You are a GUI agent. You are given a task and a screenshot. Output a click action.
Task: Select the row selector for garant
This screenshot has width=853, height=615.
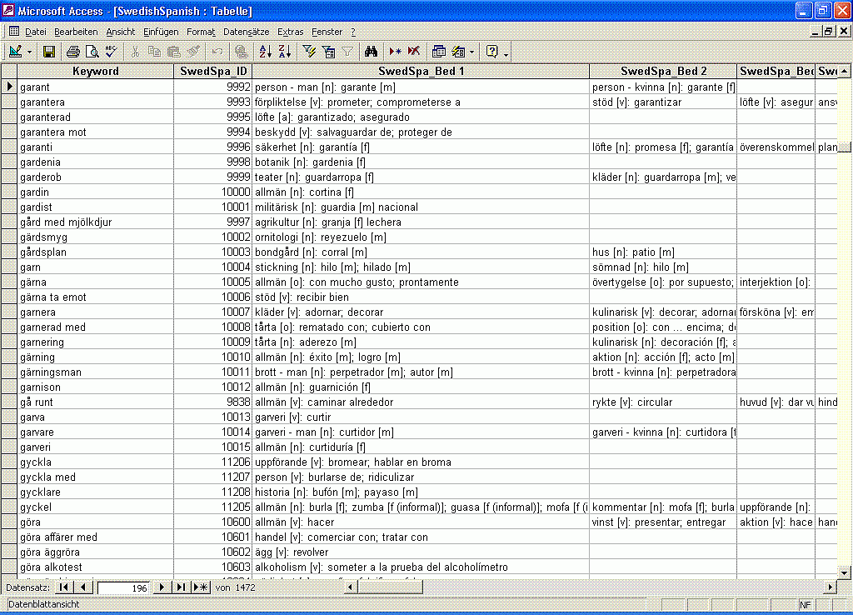(x=9, y=87)
